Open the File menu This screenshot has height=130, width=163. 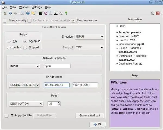pos(5,7)
